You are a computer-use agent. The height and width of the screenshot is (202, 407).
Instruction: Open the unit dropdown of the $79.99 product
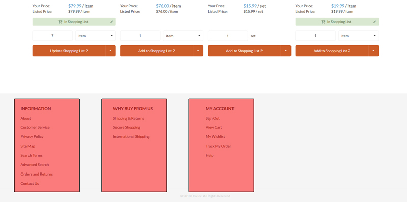96,36
